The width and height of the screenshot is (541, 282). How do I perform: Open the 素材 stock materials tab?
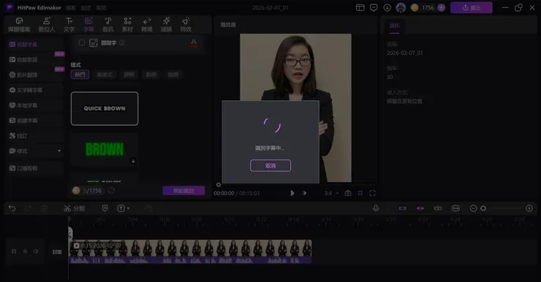tap(127, 25)
